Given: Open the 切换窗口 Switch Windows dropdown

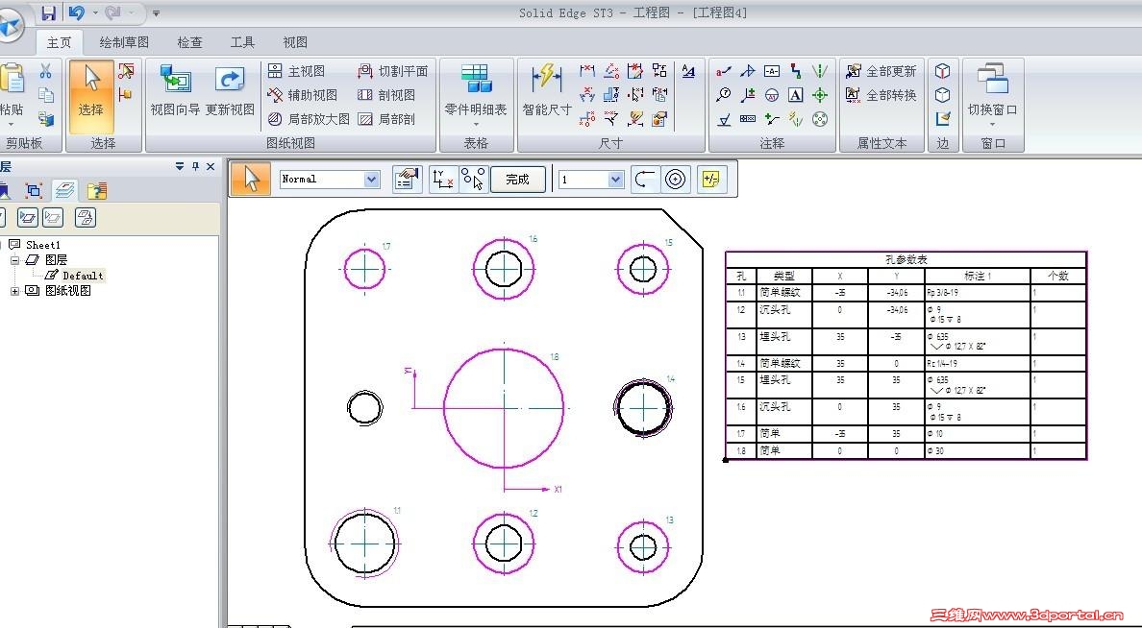Looking at the screenshot, I should [x=992, y=125].
